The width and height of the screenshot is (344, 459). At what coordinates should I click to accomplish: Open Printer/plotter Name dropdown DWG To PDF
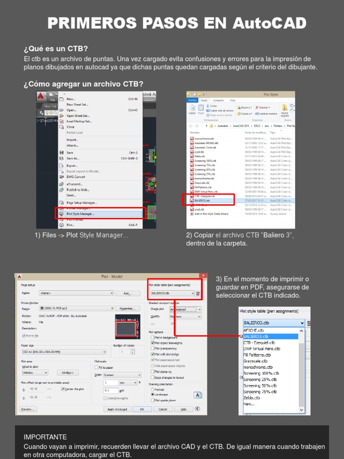76,308
